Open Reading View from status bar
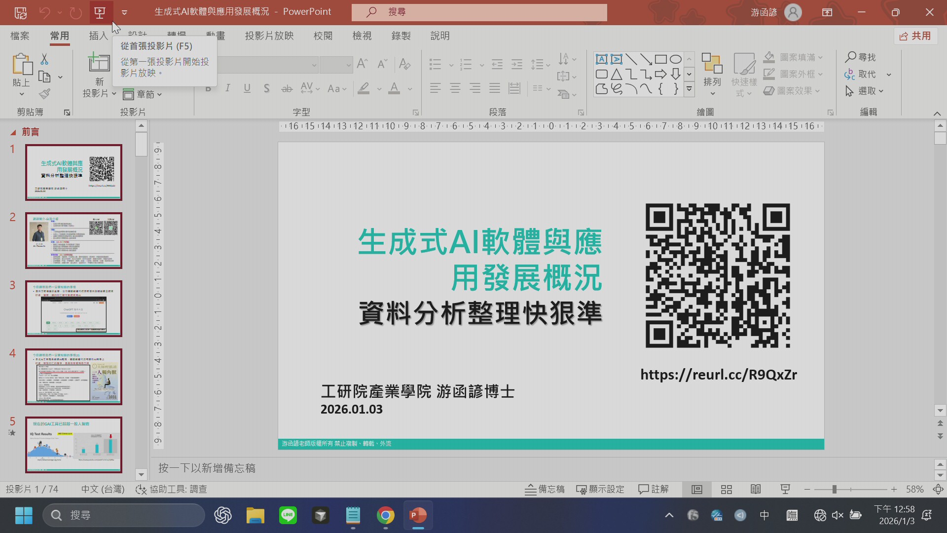Viewport: 947px width, 533px height. 756,489
